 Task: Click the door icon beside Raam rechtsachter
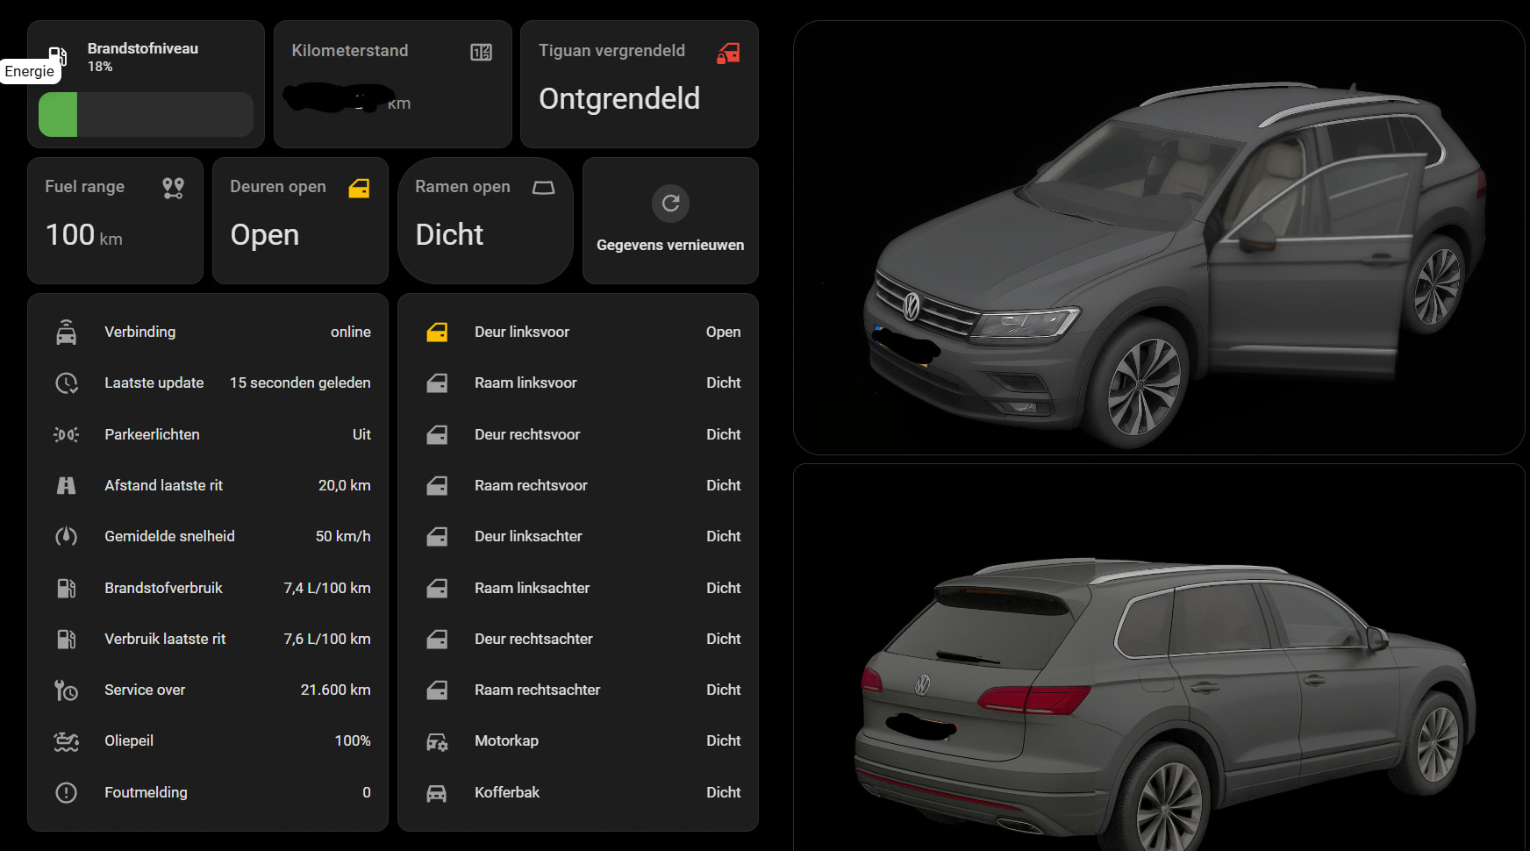(437, 690)
